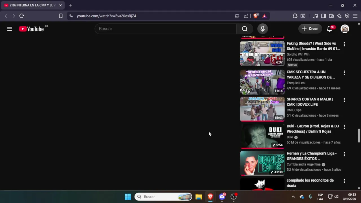Visit Gordito Win Win channel
This screenshot has width=361, height=203.
click(x=298, y=54)
